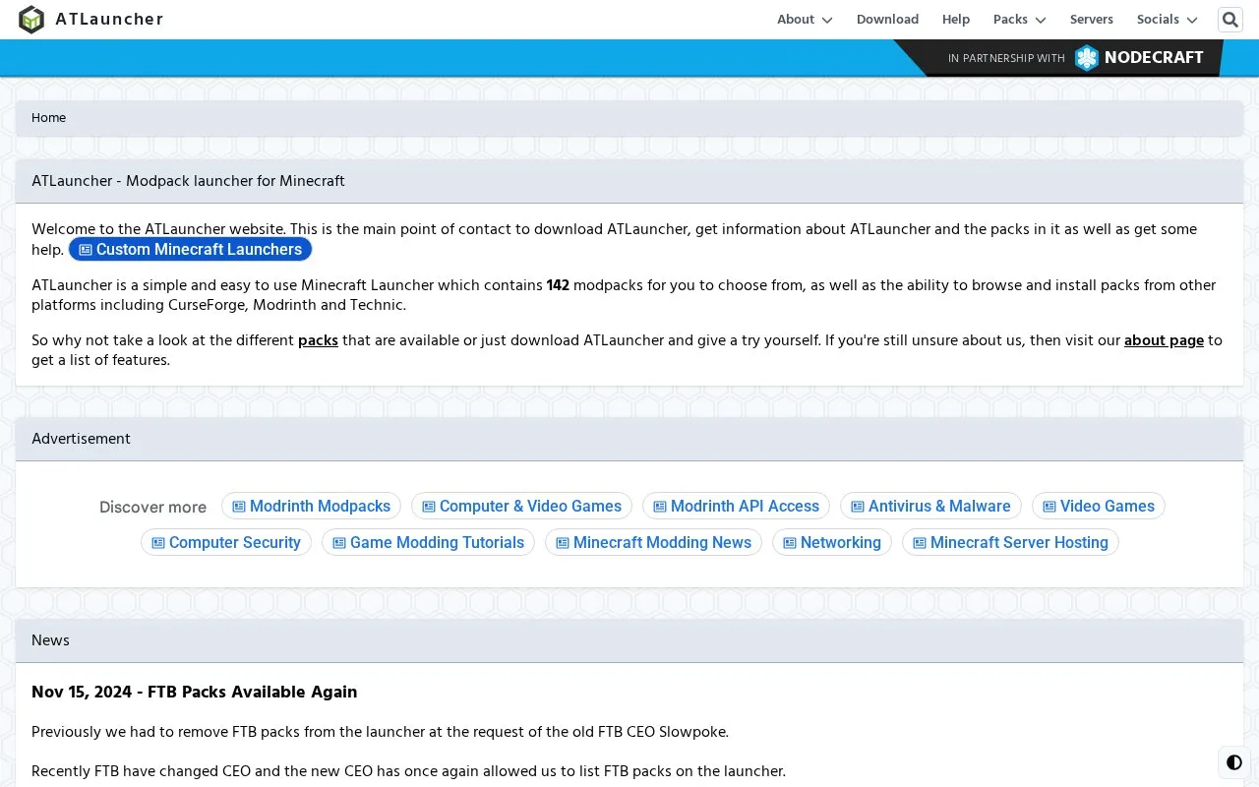
Task: Follow the bold 'packs' link
Action: (318, 340)
